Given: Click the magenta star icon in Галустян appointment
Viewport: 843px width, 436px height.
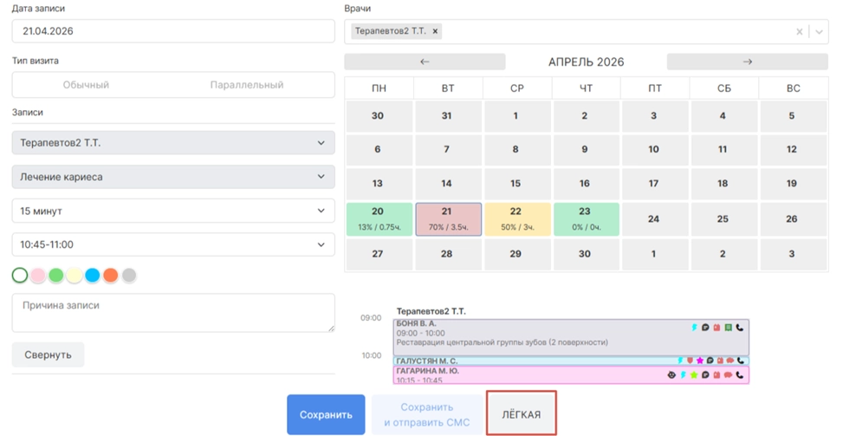Looking at the screenshot, I should 700,361.
